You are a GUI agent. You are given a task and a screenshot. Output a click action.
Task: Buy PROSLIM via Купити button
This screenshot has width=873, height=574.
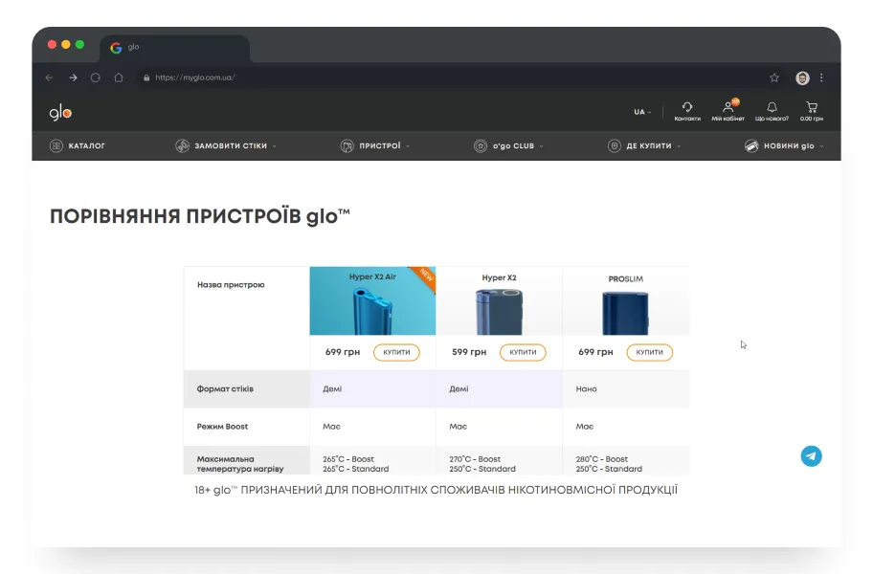coord(650,352)
